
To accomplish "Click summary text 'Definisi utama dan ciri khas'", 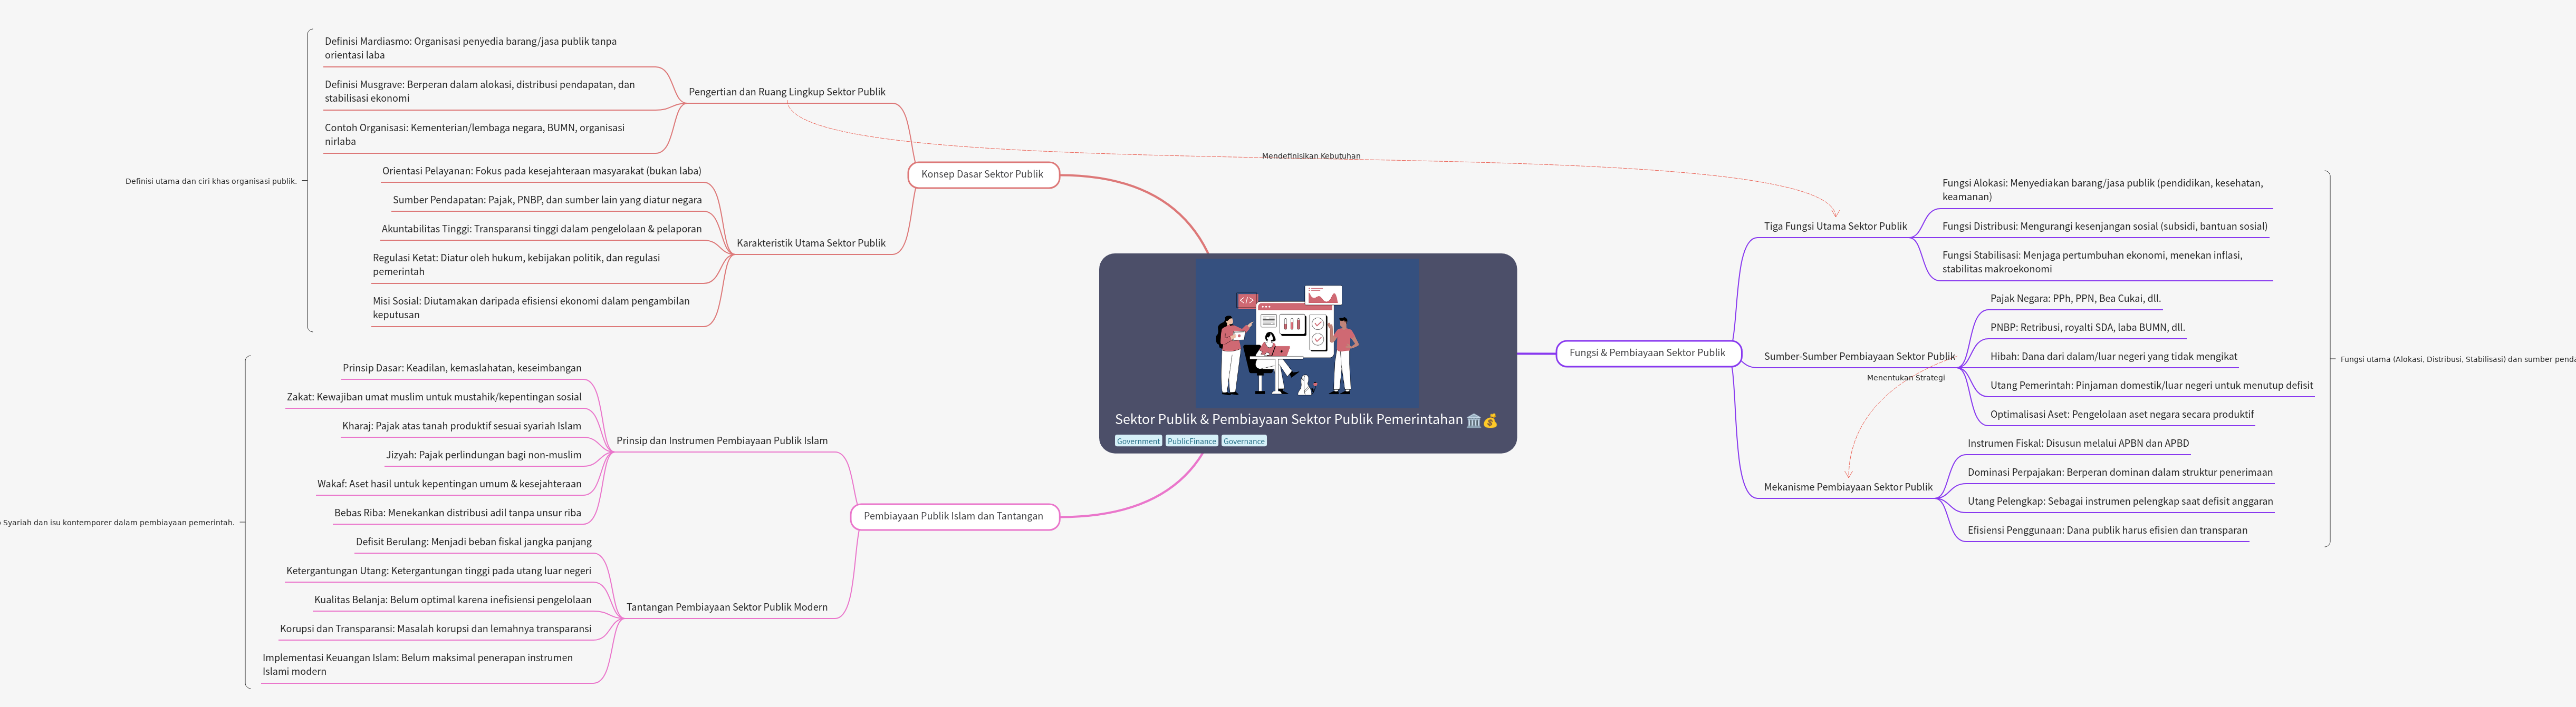I will pyautogui.click(x=211, y=182).
